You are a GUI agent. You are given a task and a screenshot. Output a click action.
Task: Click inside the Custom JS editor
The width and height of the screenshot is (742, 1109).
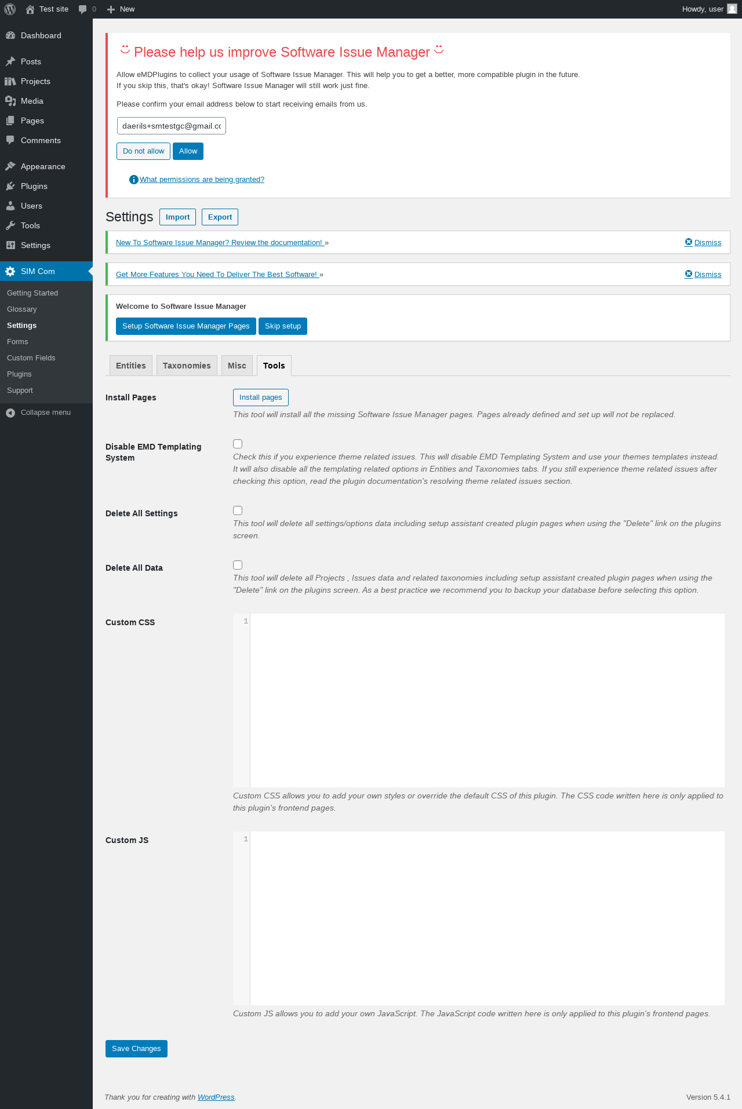coord(487,918)
